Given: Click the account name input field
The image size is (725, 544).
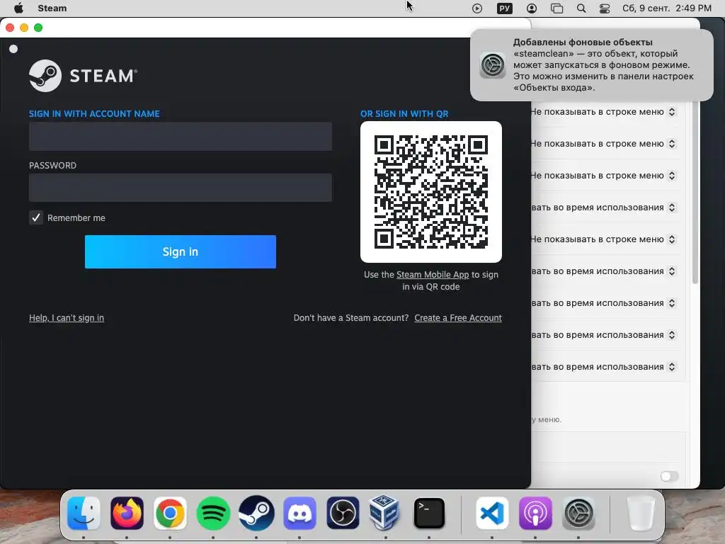Looking at the screenshot, I should pos(181,137).
